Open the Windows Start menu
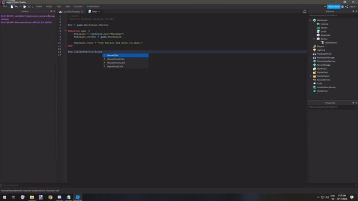Image resolution: width=358 pixels, height=201 pixels. pyautogui.click(x=4, y=197)
